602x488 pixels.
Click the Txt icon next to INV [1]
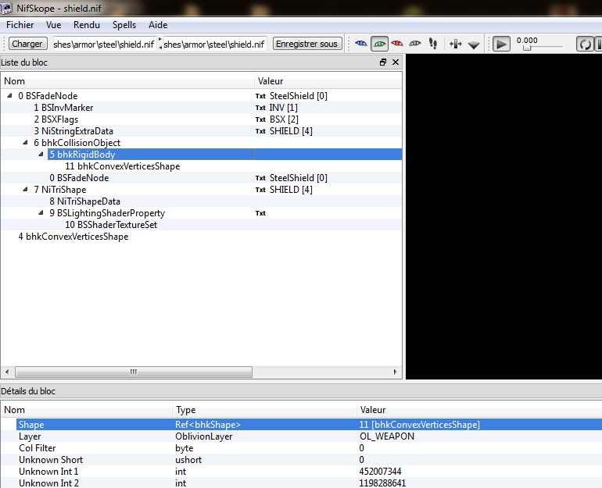pyautogui.click(x=260, y=108)
